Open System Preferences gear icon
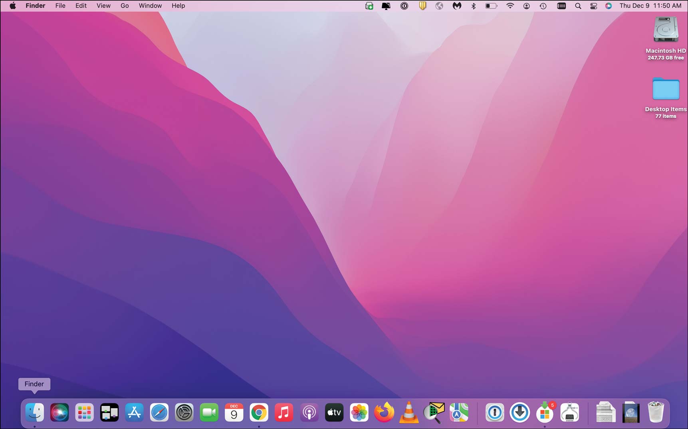 point(184,413)
